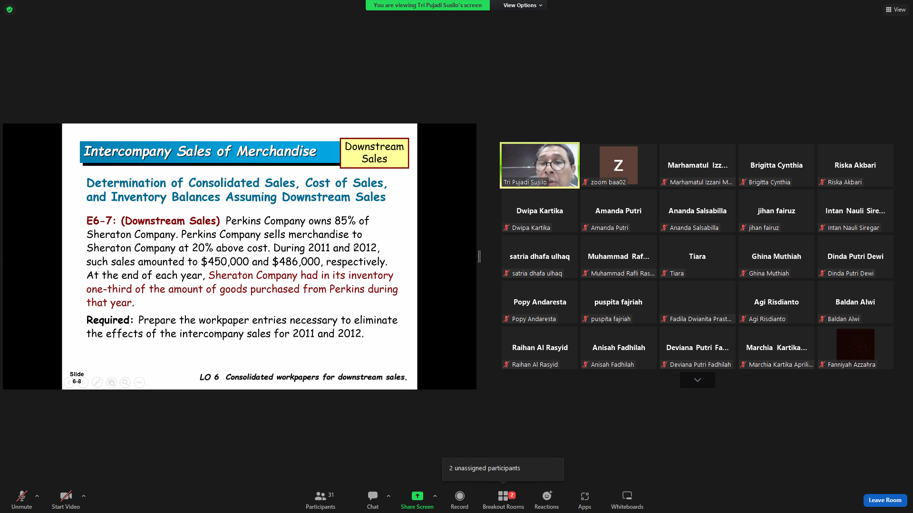The width and height of the screenshot is (913, 513).
Task: Expand the View Options dropdown
Action: 523,5
